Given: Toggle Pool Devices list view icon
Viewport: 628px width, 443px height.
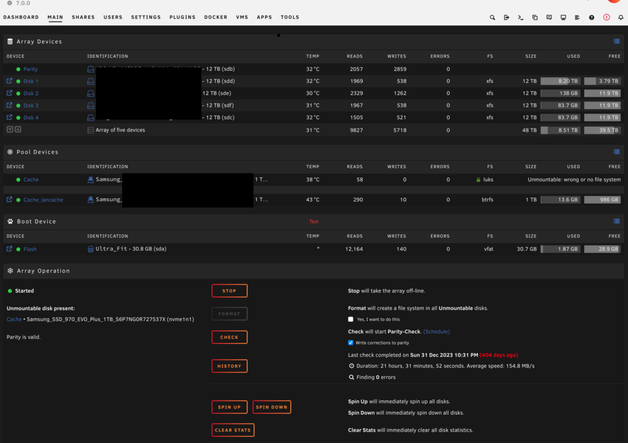Looking at the screenshot, I should [617, 152].
